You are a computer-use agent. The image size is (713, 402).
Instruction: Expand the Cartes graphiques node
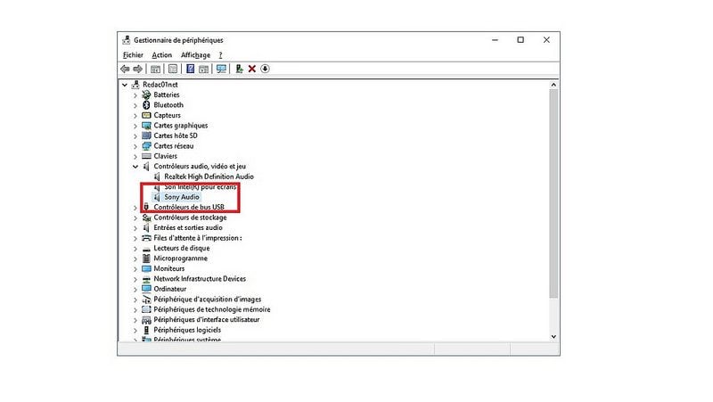(135, 126)
